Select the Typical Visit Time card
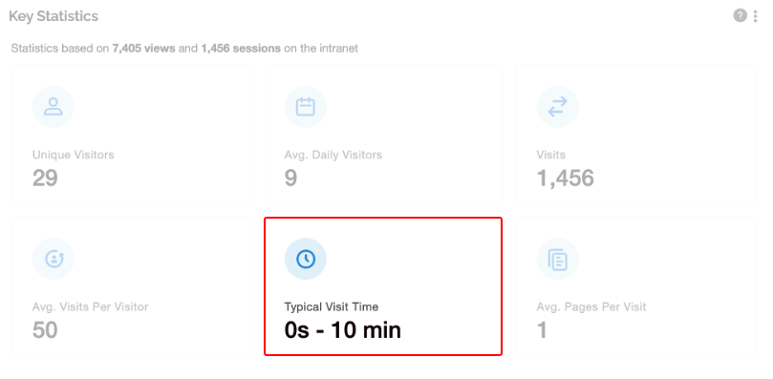 tap(383, 286)
